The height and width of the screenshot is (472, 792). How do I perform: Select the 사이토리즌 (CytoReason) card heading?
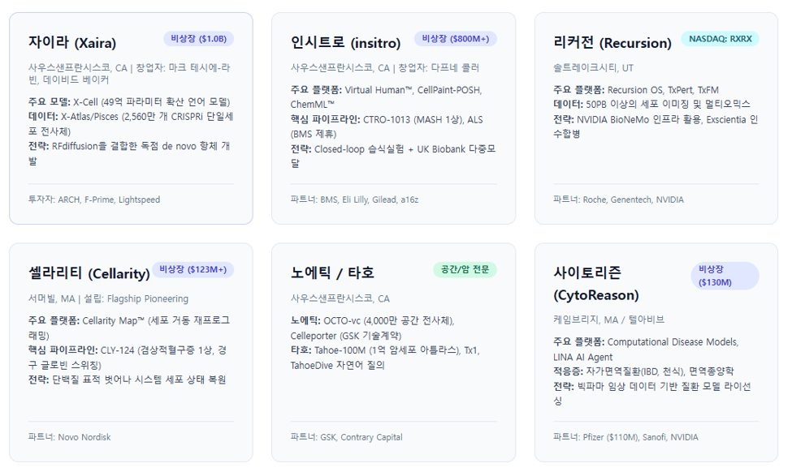[x=596, y=283]
